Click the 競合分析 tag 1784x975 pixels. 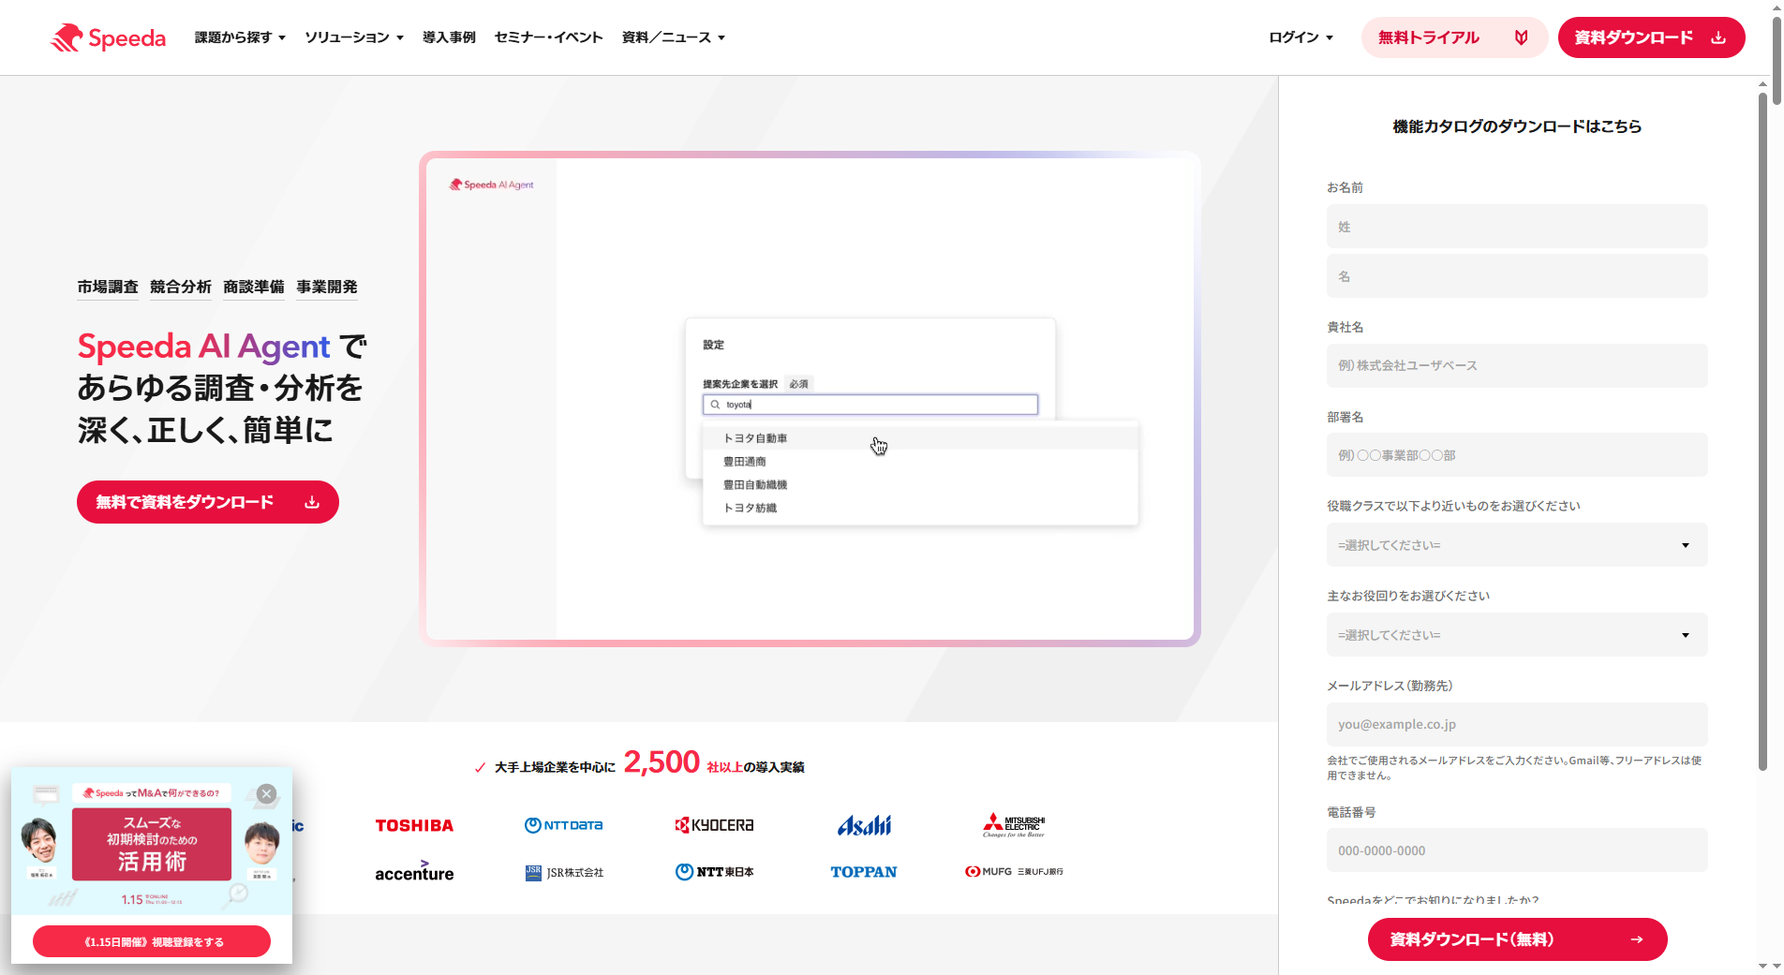(x=181, y=288)
